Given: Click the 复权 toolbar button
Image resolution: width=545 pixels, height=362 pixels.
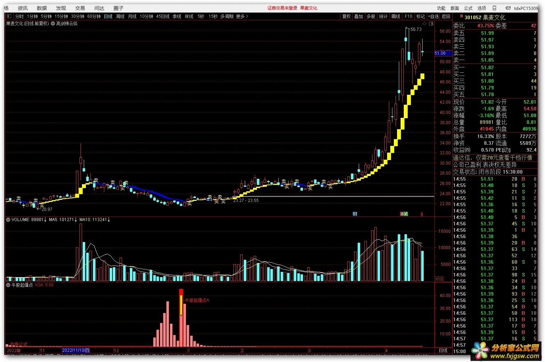Looking at the screenshot, I should 346,16.
